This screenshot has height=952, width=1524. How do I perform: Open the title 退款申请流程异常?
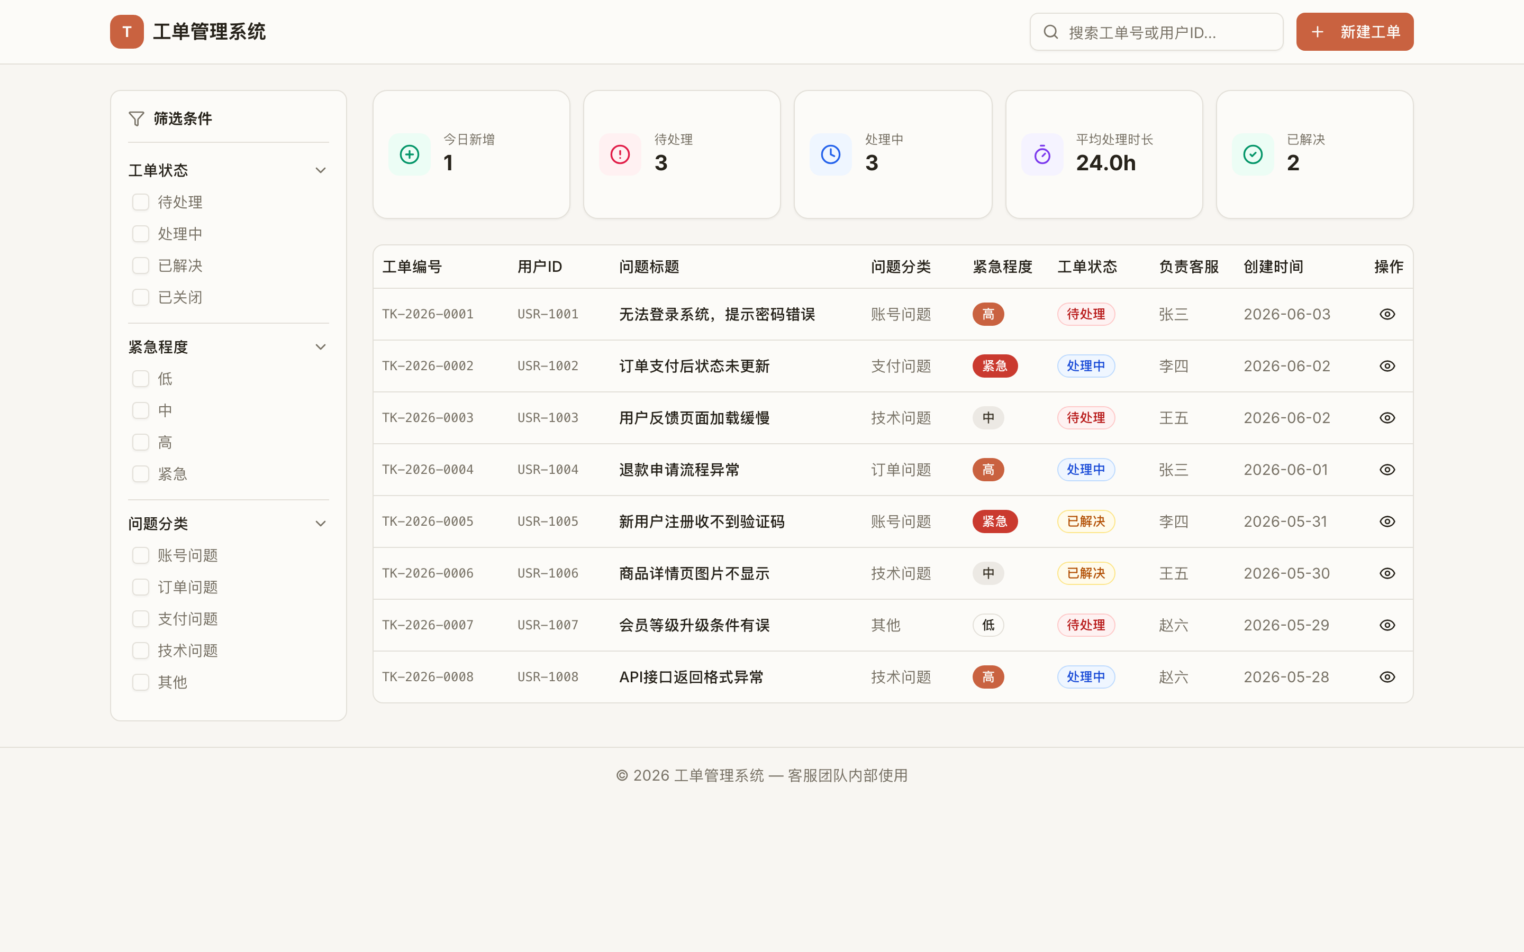point(679,470)
